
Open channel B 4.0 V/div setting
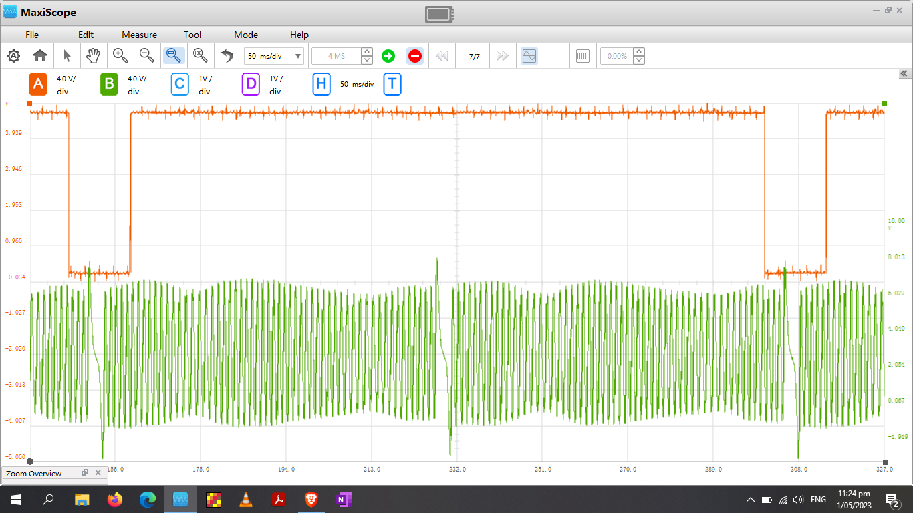pos(137,85)
